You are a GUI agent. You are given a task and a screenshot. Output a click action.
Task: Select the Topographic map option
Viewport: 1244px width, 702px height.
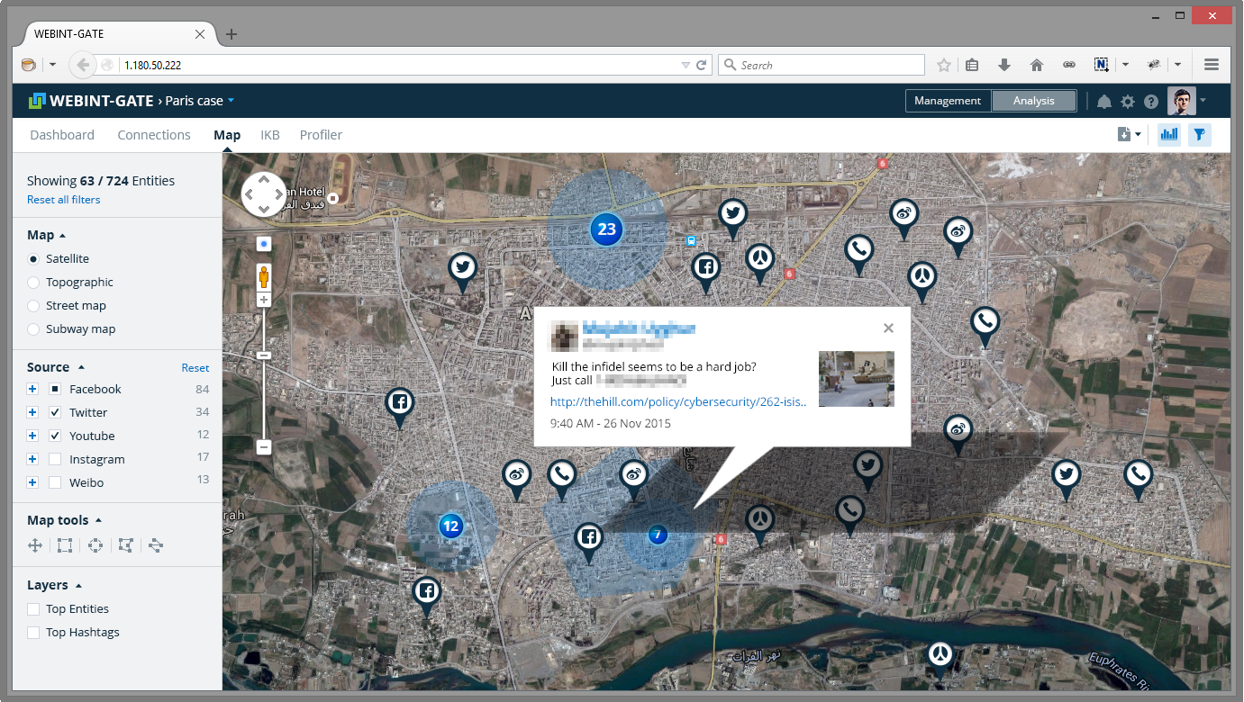coord(33,283)
